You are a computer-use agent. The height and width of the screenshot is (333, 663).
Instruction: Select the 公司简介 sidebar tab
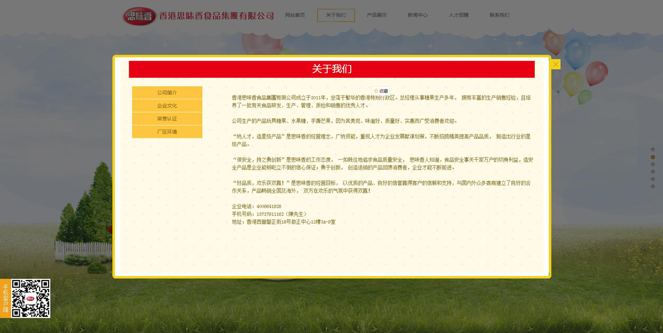coord(167,93)
